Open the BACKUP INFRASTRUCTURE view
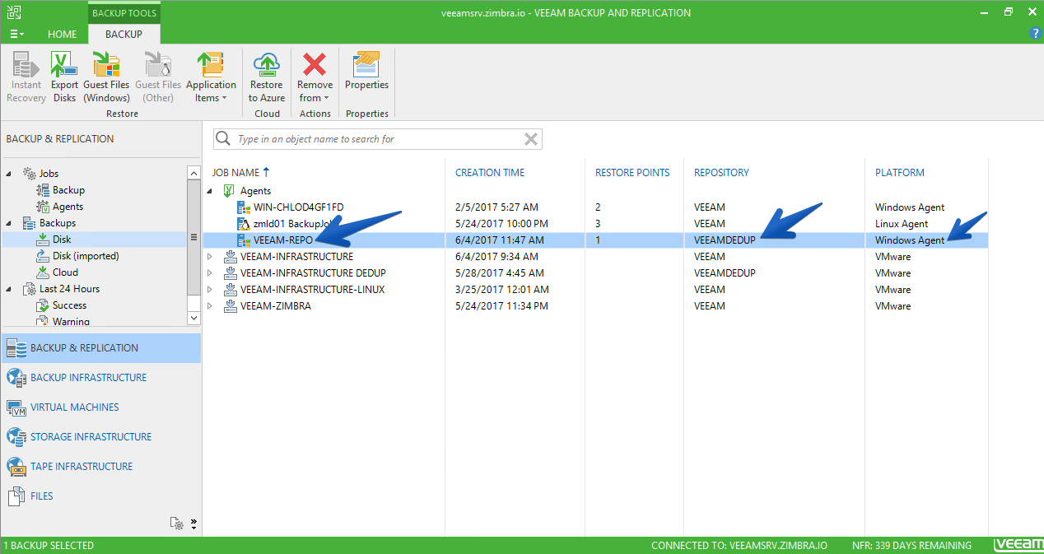Screen dimensions: 1044x554 click(100, 378)
